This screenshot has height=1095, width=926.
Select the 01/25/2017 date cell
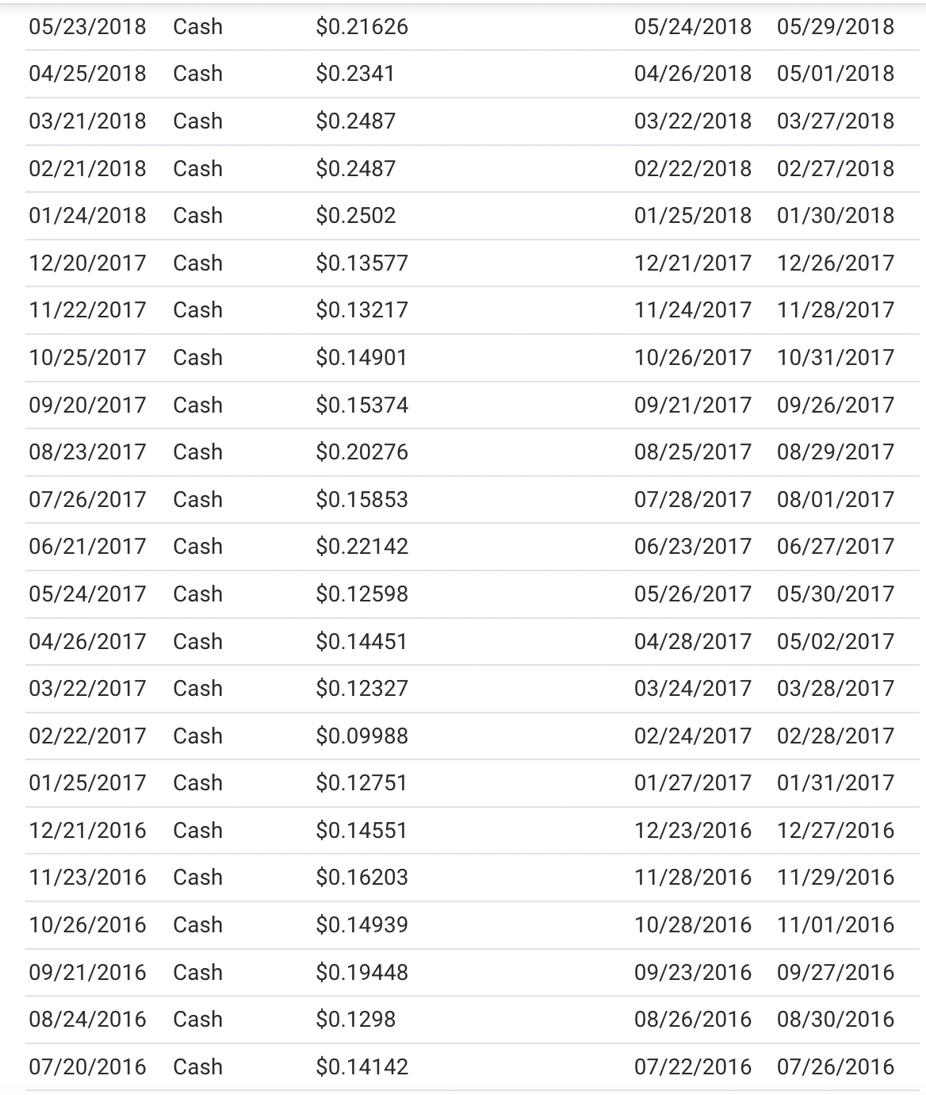87,783
